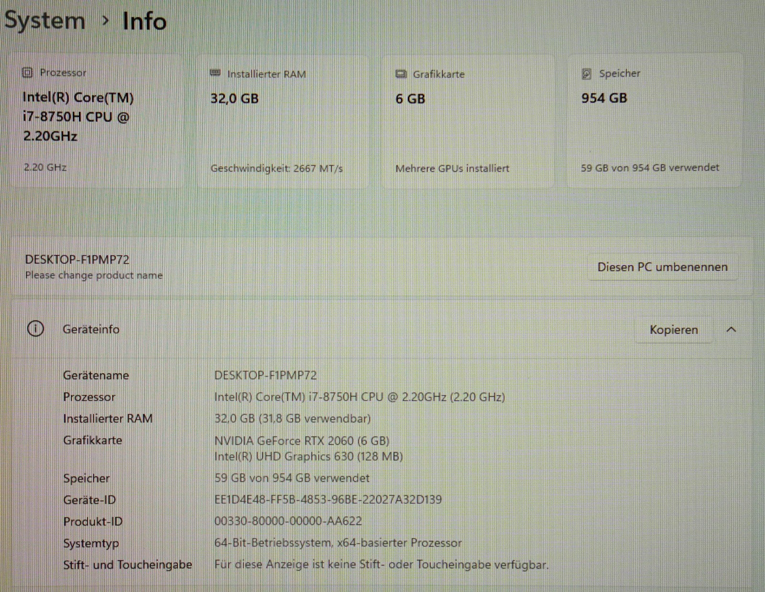Click Mehrere GPUs installiert text

(452, 168)
